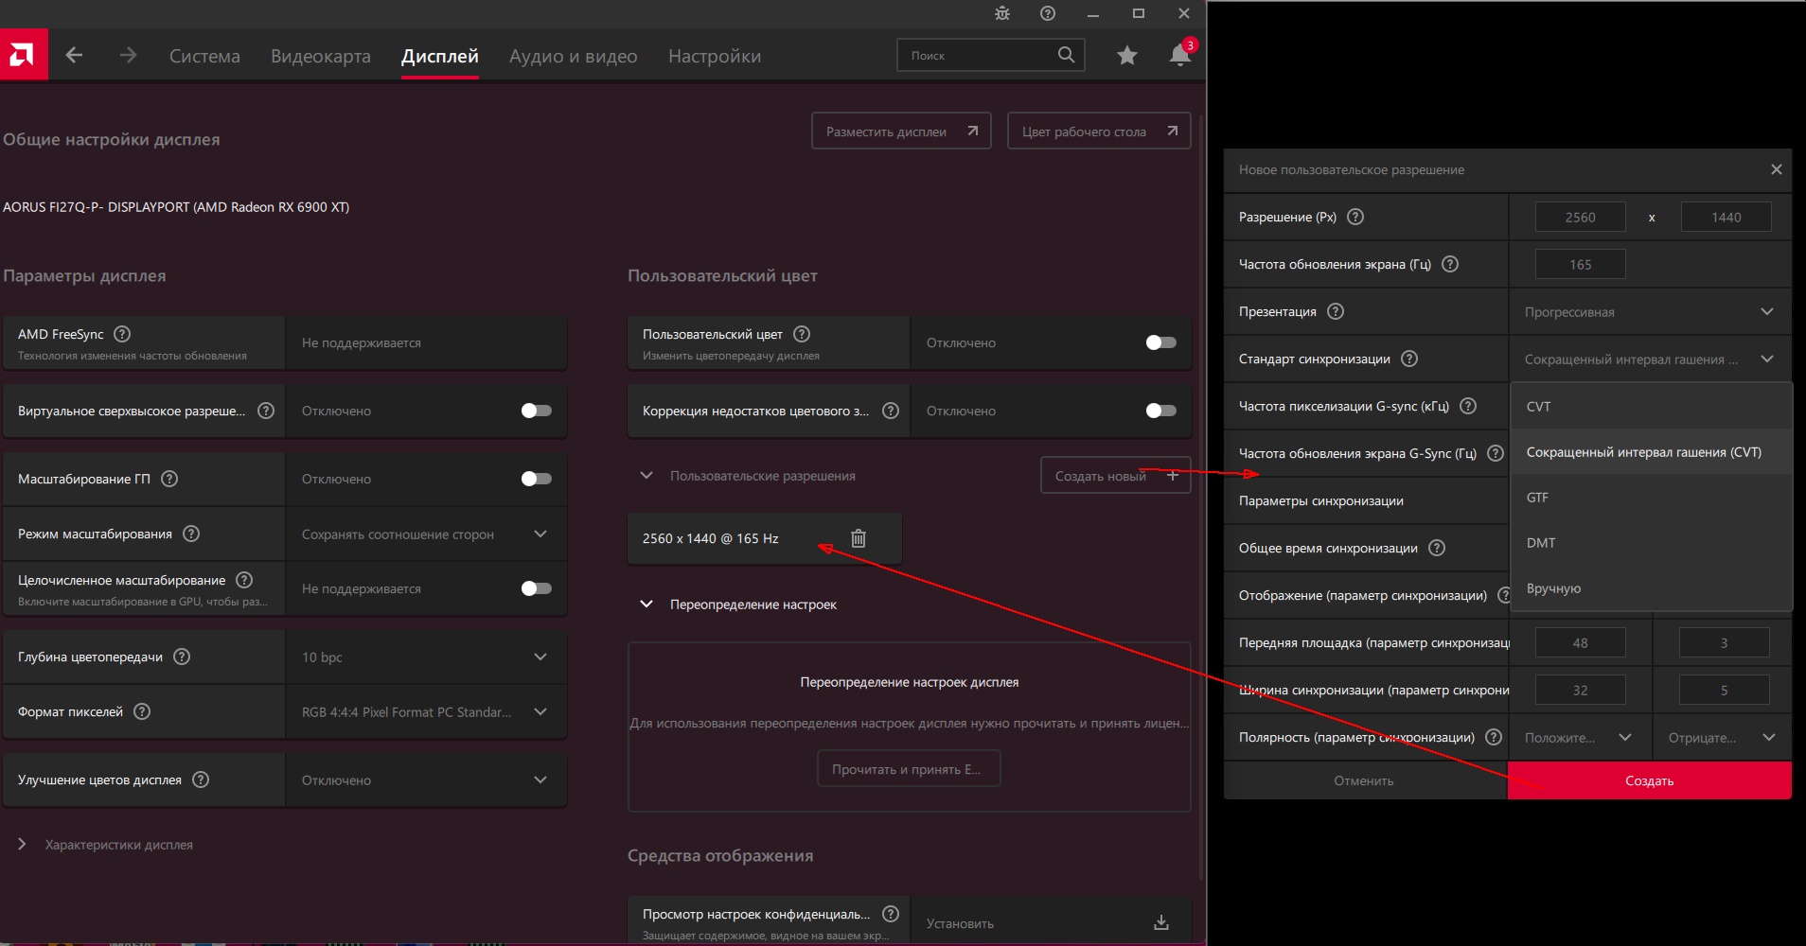Show help for Коррекция недостатков цветового зрения
Viewport: 1806px width, 946px height.
click(x=891, y=411)
